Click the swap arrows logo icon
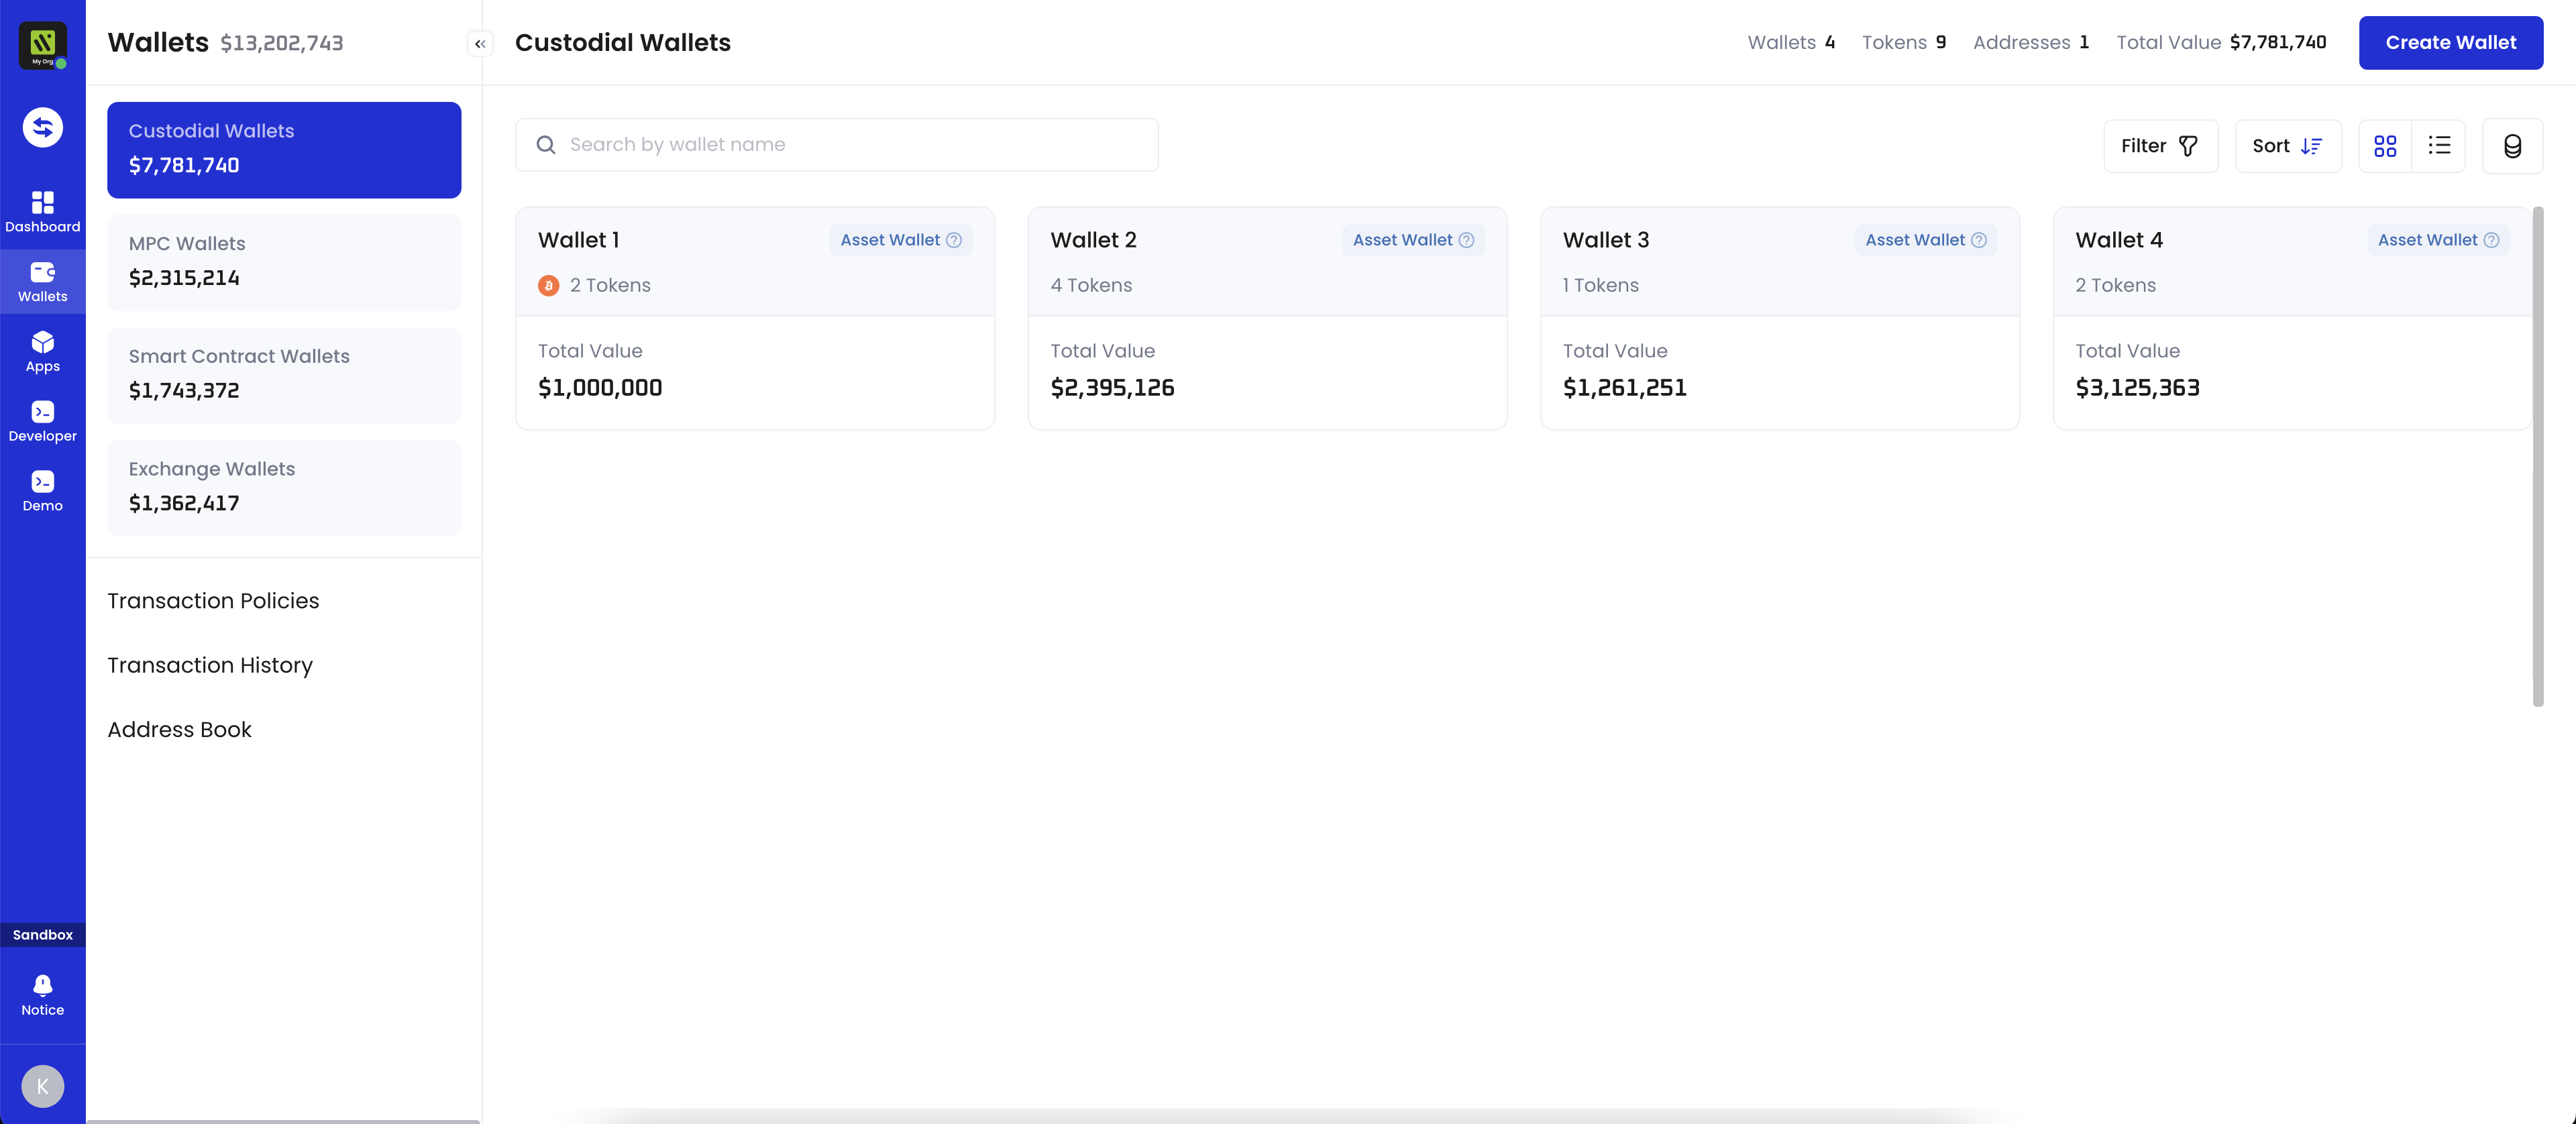 (x=43, y=127)
